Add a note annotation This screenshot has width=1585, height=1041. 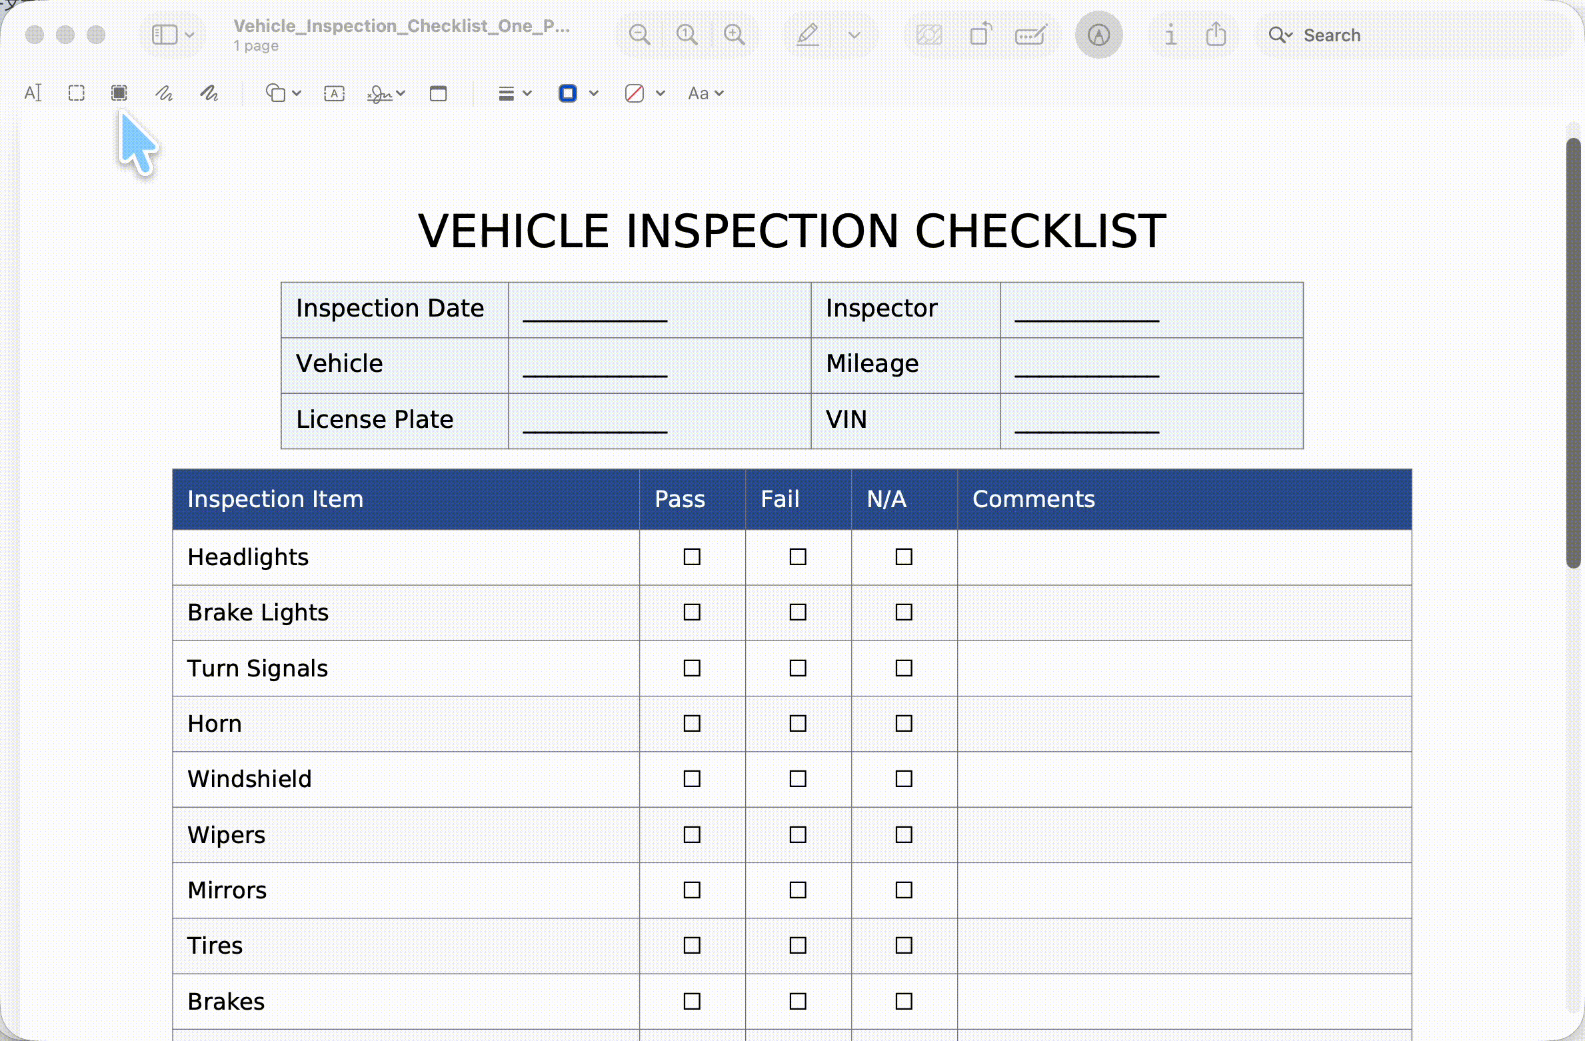pyautogui.click(x=439, y=93)
